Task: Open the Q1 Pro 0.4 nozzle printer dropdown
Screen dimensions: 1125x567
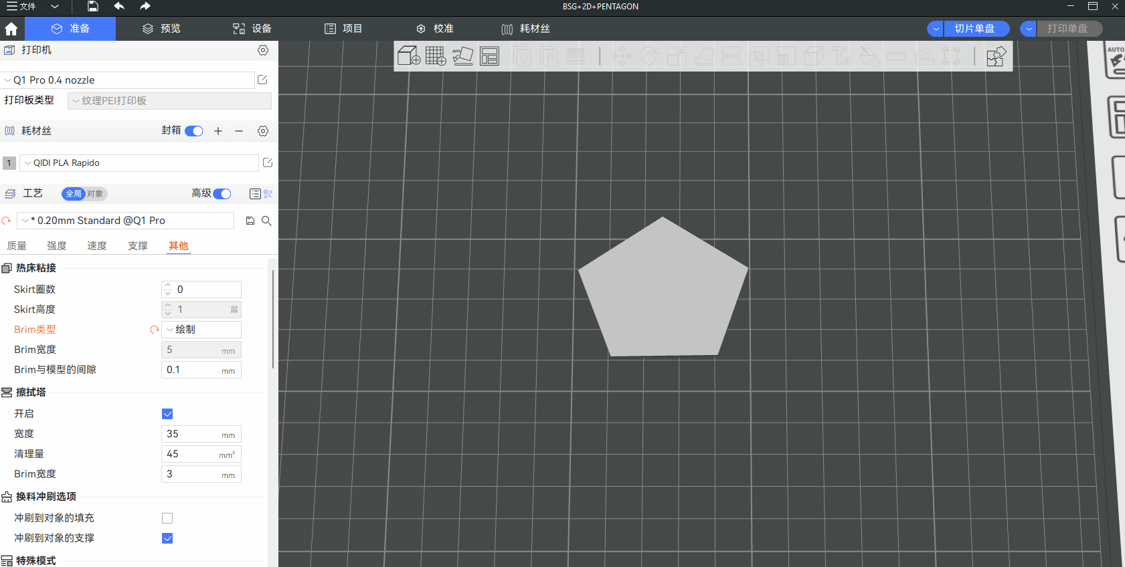Action: click(x=127, y=80)
